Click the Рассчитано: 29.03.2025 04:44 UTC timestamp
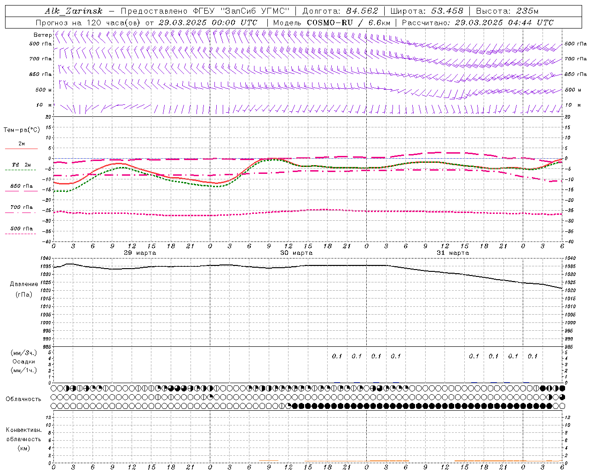Image resolution: width=589 pixels, height=471 pixels. click(478, 23)
